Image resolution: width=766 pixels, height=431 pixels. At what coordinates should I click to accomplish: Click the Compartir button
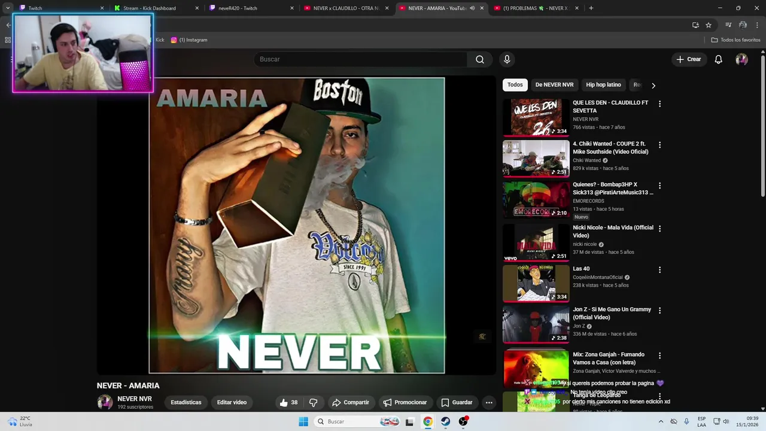click(351, 402)
